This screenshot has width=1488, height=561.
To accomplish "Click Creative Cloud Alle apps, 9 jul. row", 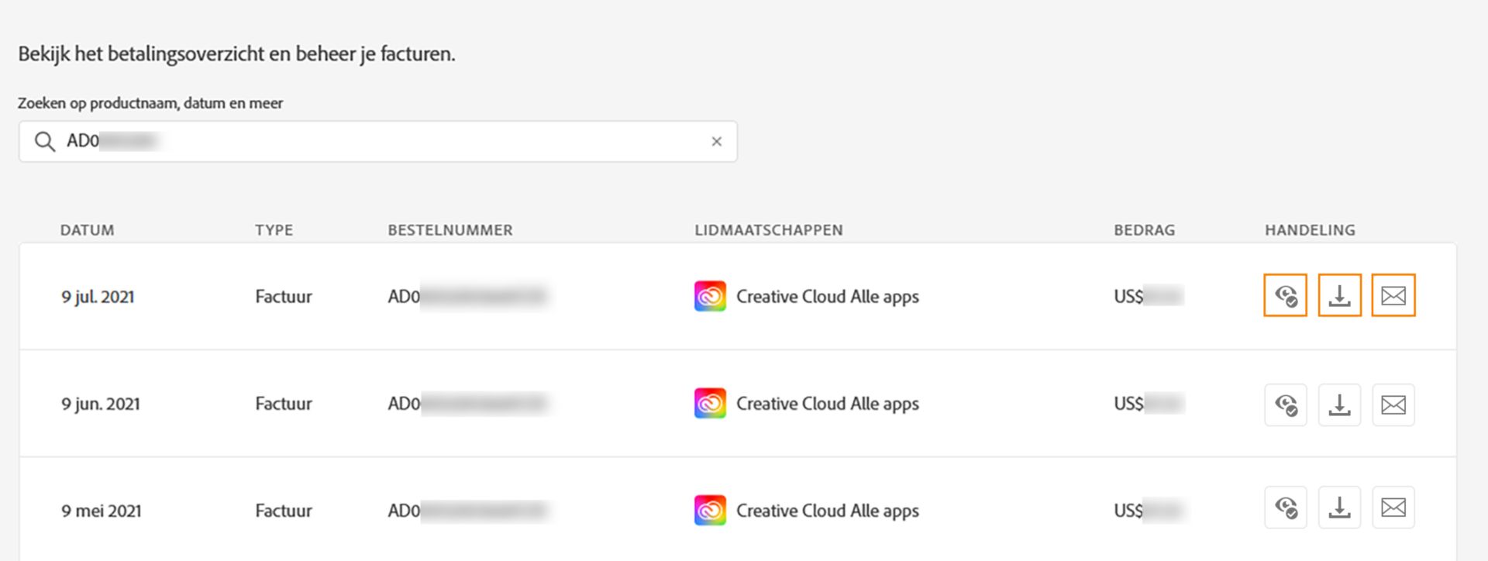I will pos(827,297).
